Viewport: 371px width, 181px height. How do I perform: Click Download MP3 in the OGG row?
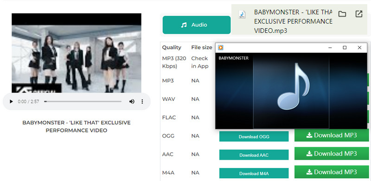pyautogui.click(x=332, y=135)
